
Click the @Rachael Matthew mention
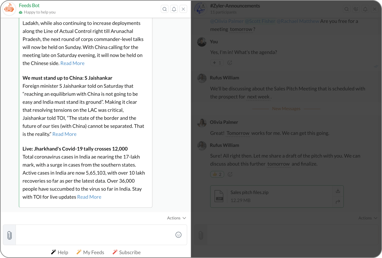[x=298, y=21]
